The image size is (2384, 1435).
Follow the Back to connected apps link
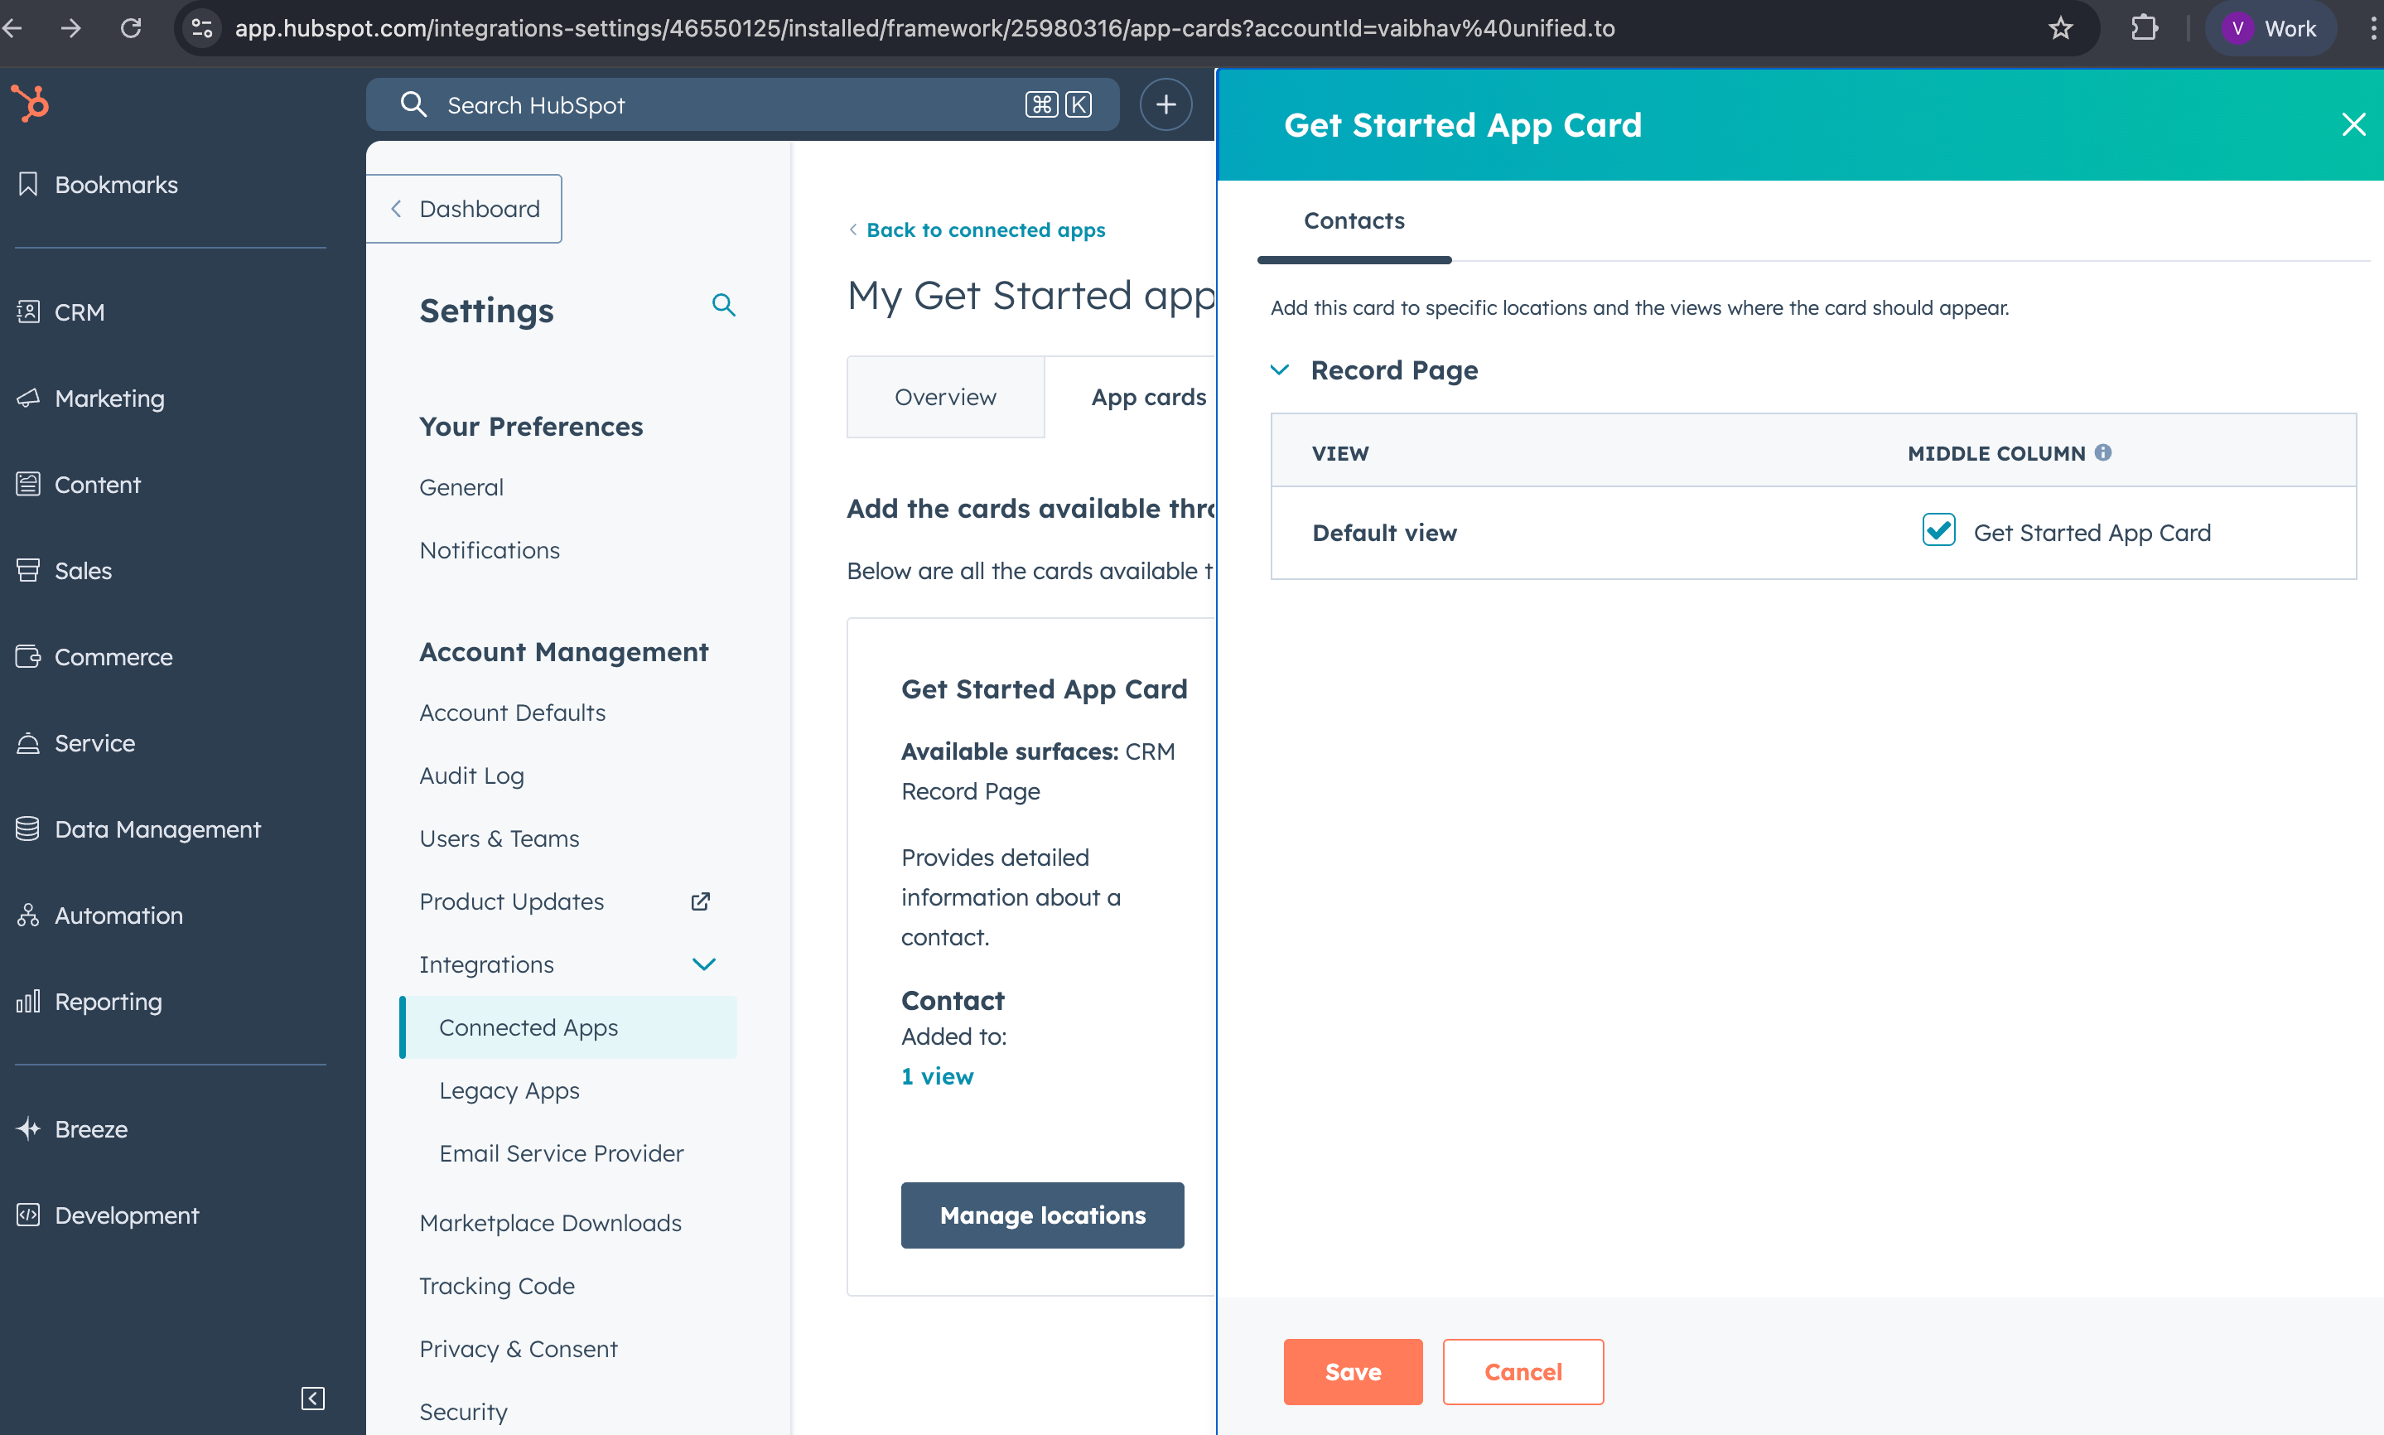(x=984, y=230)
